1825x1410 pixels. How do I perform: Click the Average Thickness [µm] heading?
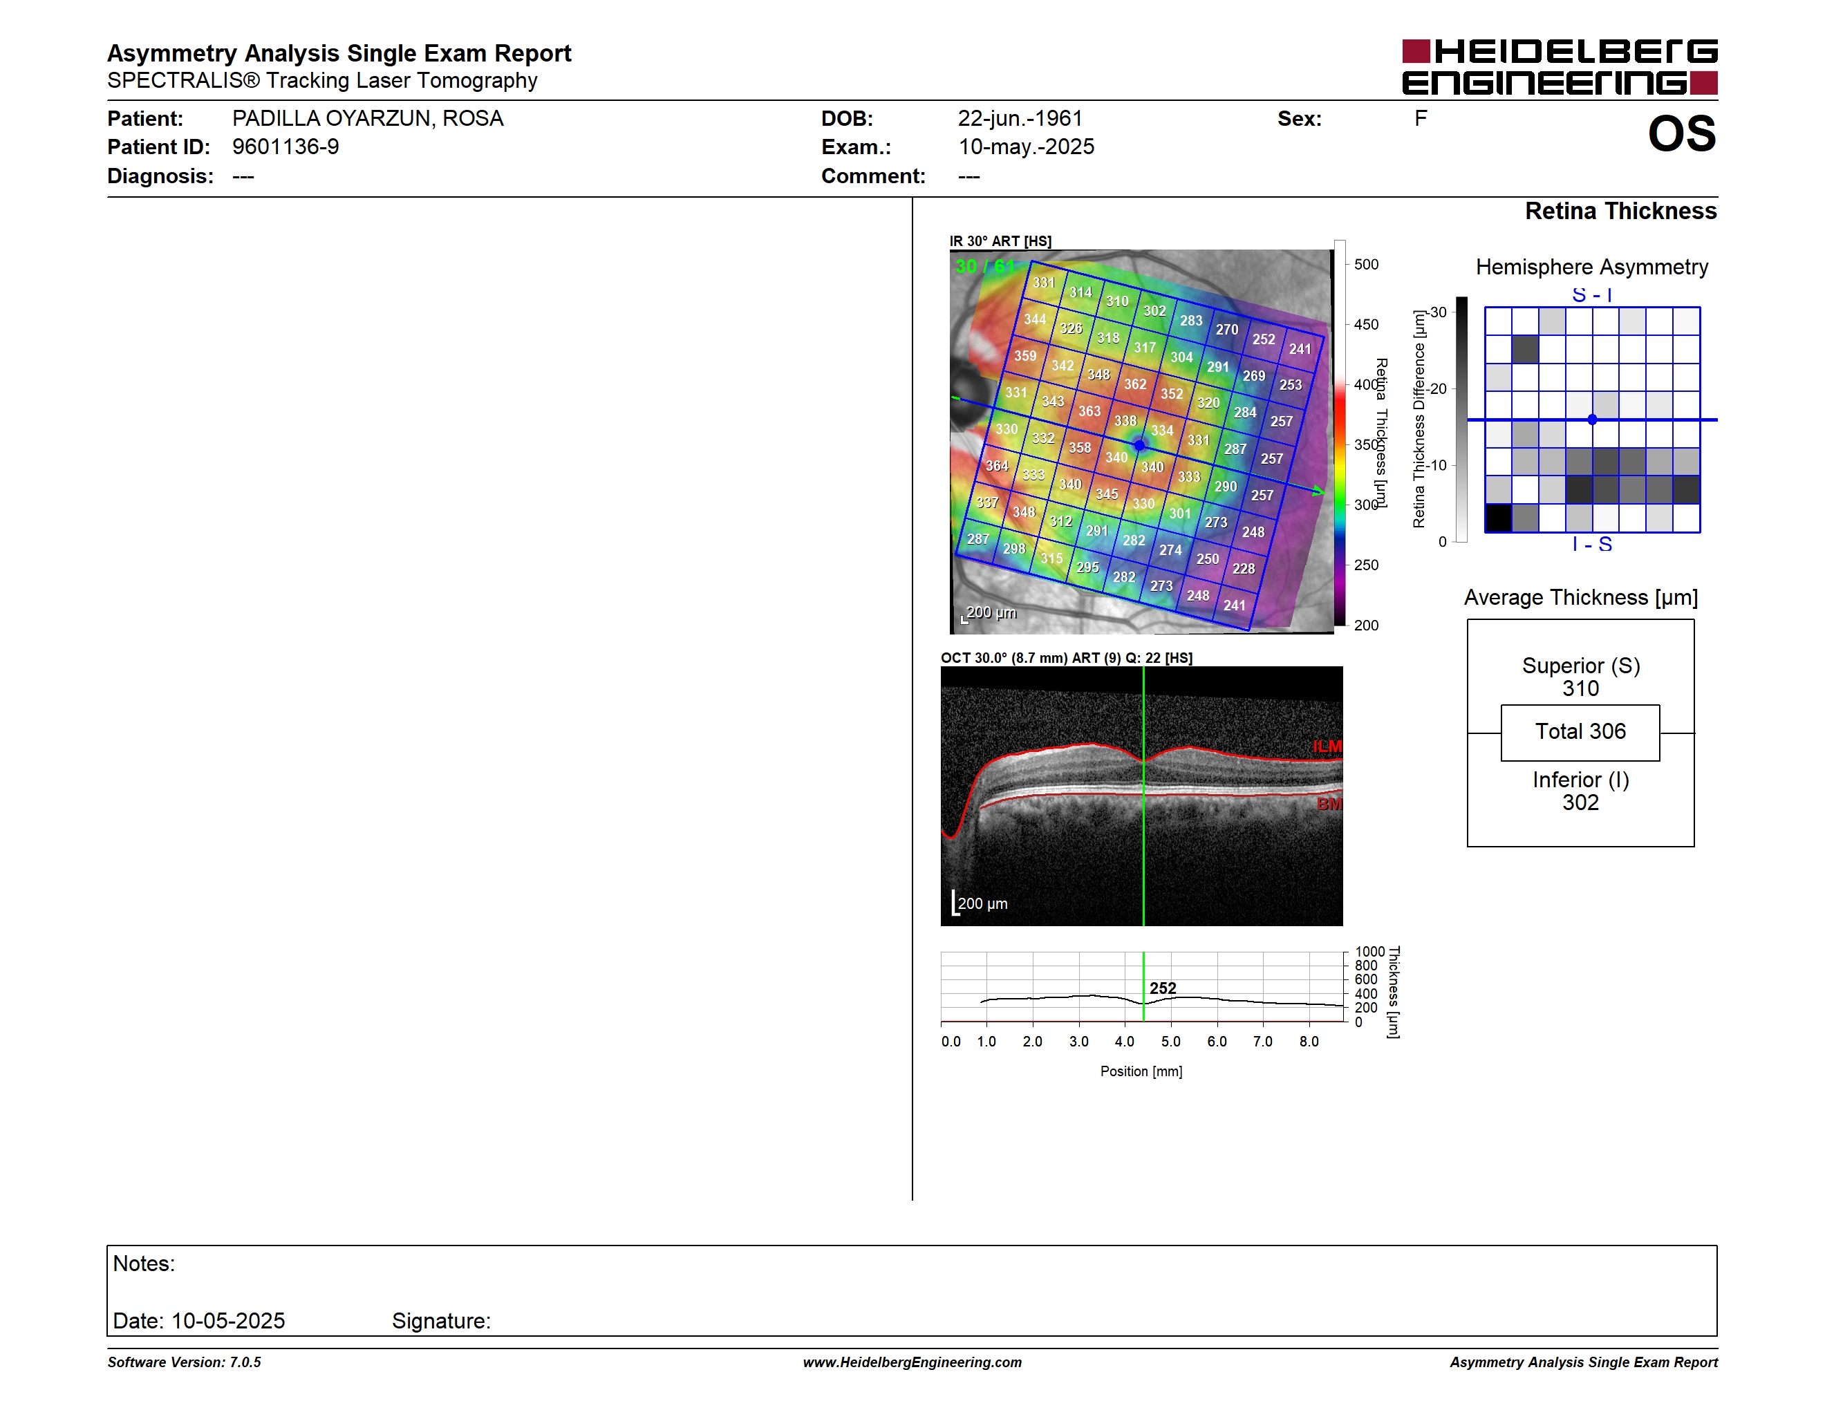click(1580, 598)
